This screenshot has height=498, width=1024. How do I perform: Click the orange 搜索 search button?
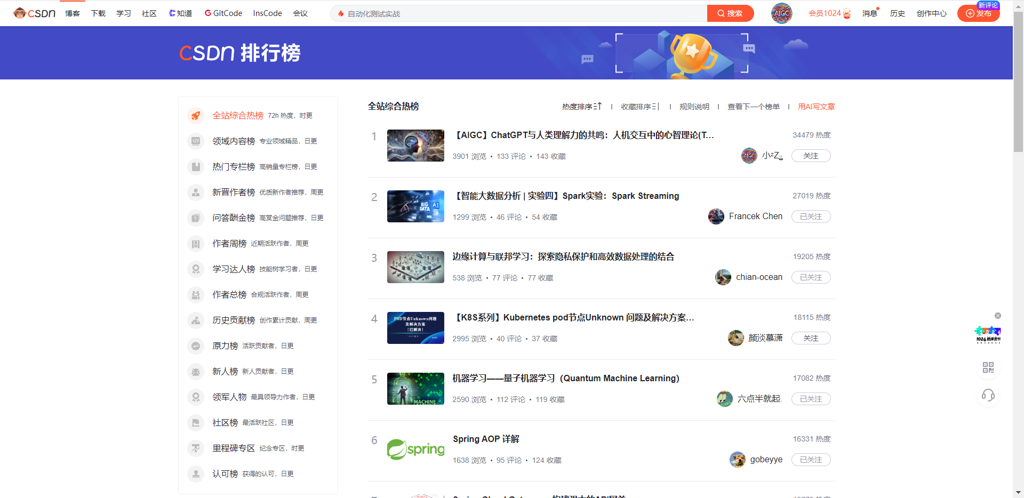click(730, 13)
